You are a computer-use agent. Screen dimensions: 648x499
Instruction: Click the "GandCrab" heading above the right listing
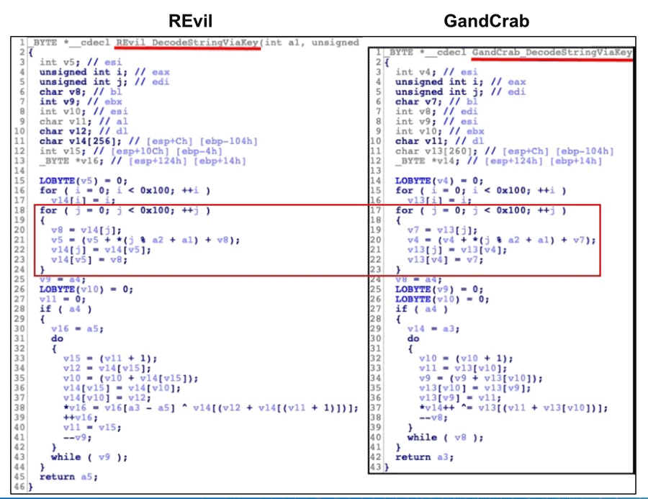[x=487, y=21]
